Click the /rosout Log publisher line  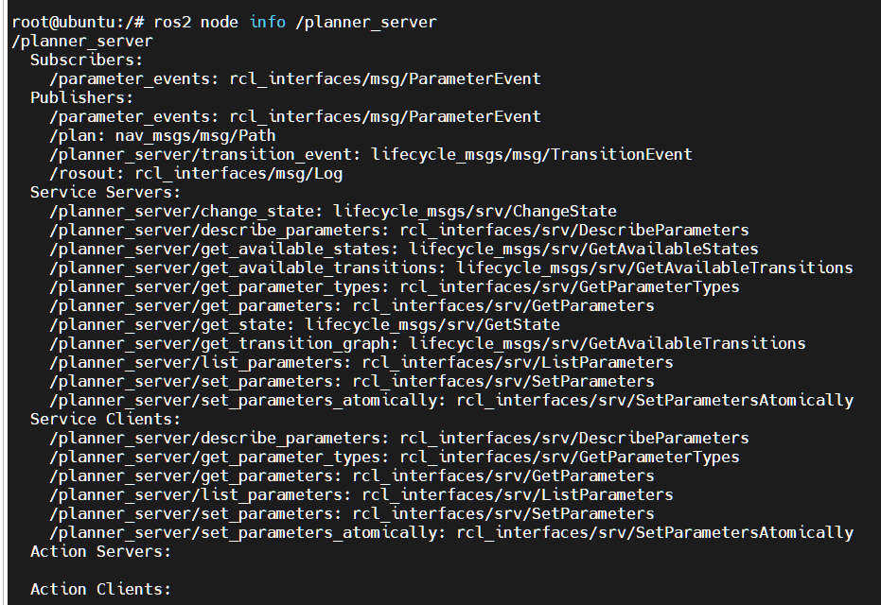tap(196, 173)
